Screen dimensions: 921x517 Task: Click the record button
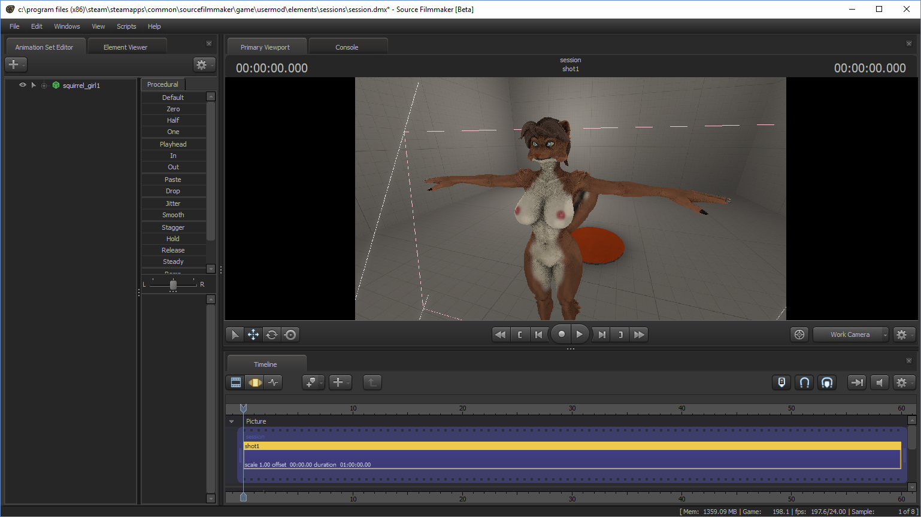561,334
